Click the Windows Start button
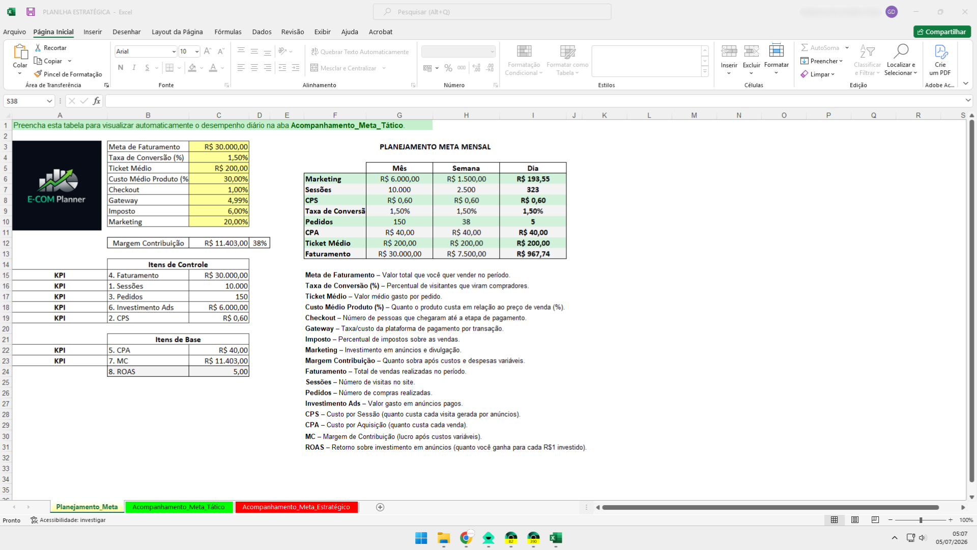This screenshot has height=550, width=977. tap(421, 538)
